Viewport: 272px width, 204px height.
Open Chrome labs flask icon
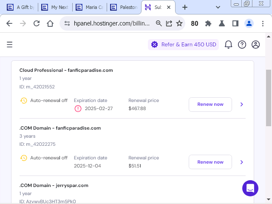(x=222, y=23)
